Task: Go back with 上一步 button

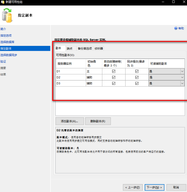Action: (x=133, y=187)
